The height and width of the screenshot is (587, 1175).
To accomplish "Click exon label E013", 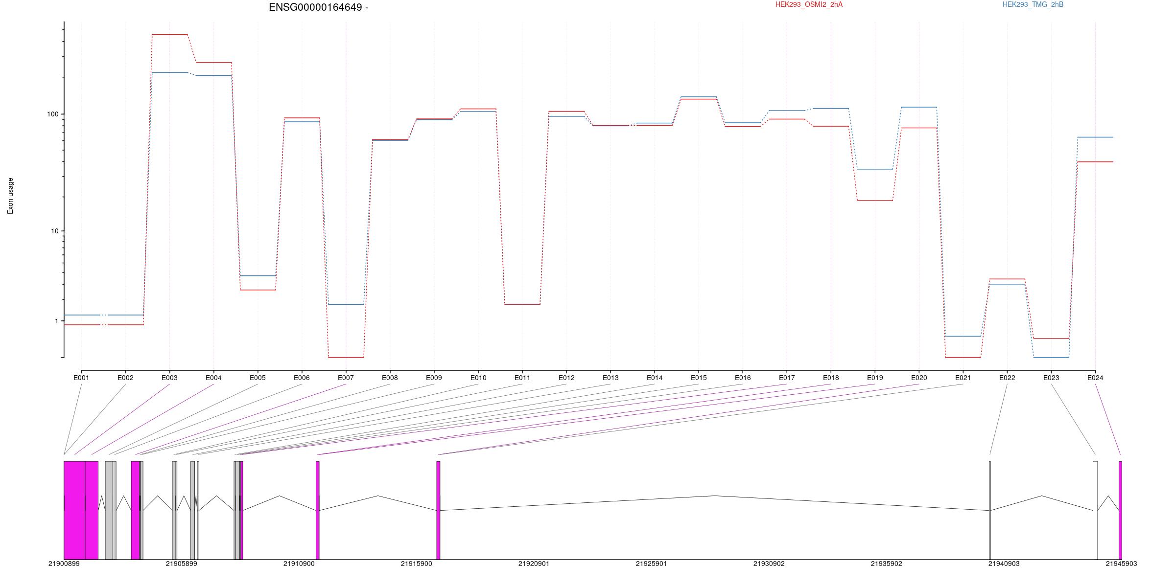I will point(611,378).
